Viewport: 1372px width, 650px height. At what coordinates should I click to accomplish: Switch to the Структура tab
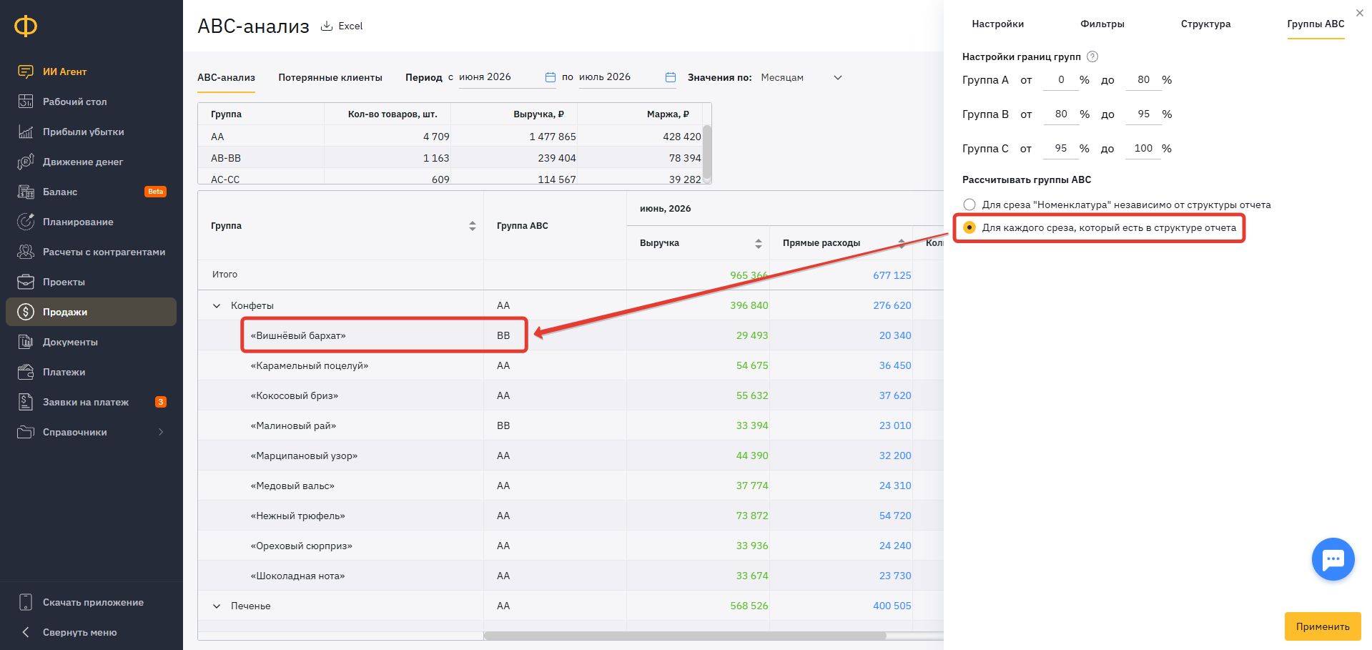point(1206,24)
